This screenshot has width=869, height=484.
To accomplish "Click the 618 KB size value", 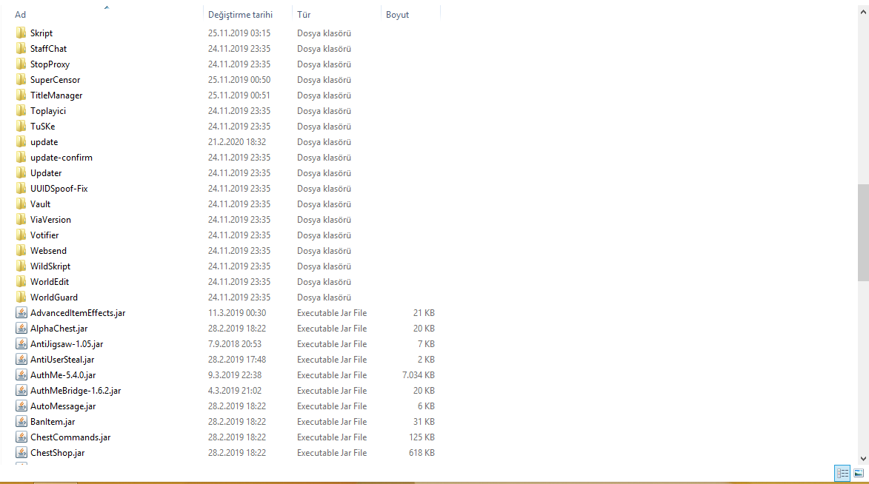I will point(422,452).
